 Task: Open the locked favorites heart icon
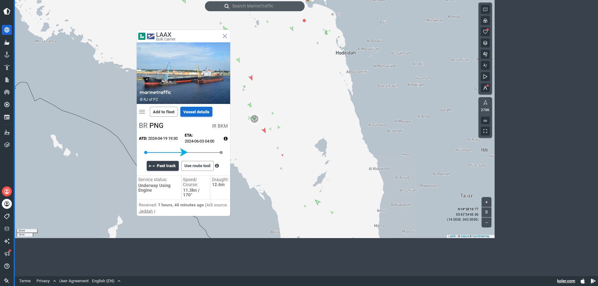[x=485, y=32]
